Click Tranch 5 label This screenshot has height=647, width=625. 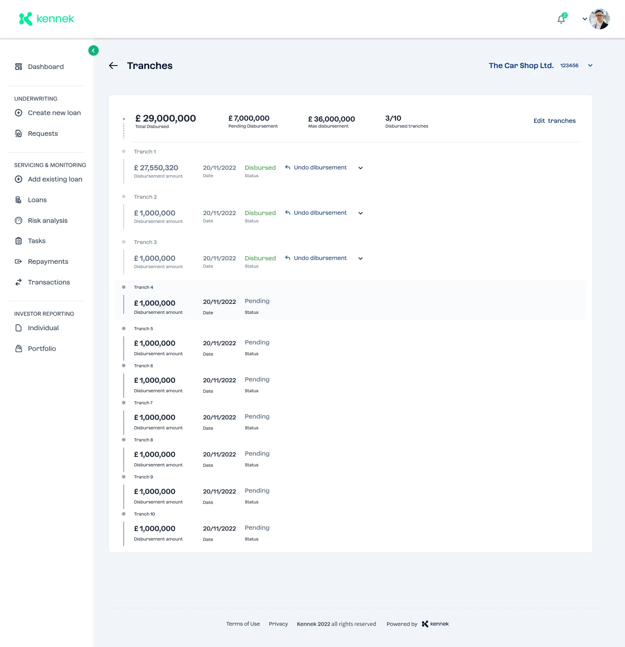coord(144,329)
